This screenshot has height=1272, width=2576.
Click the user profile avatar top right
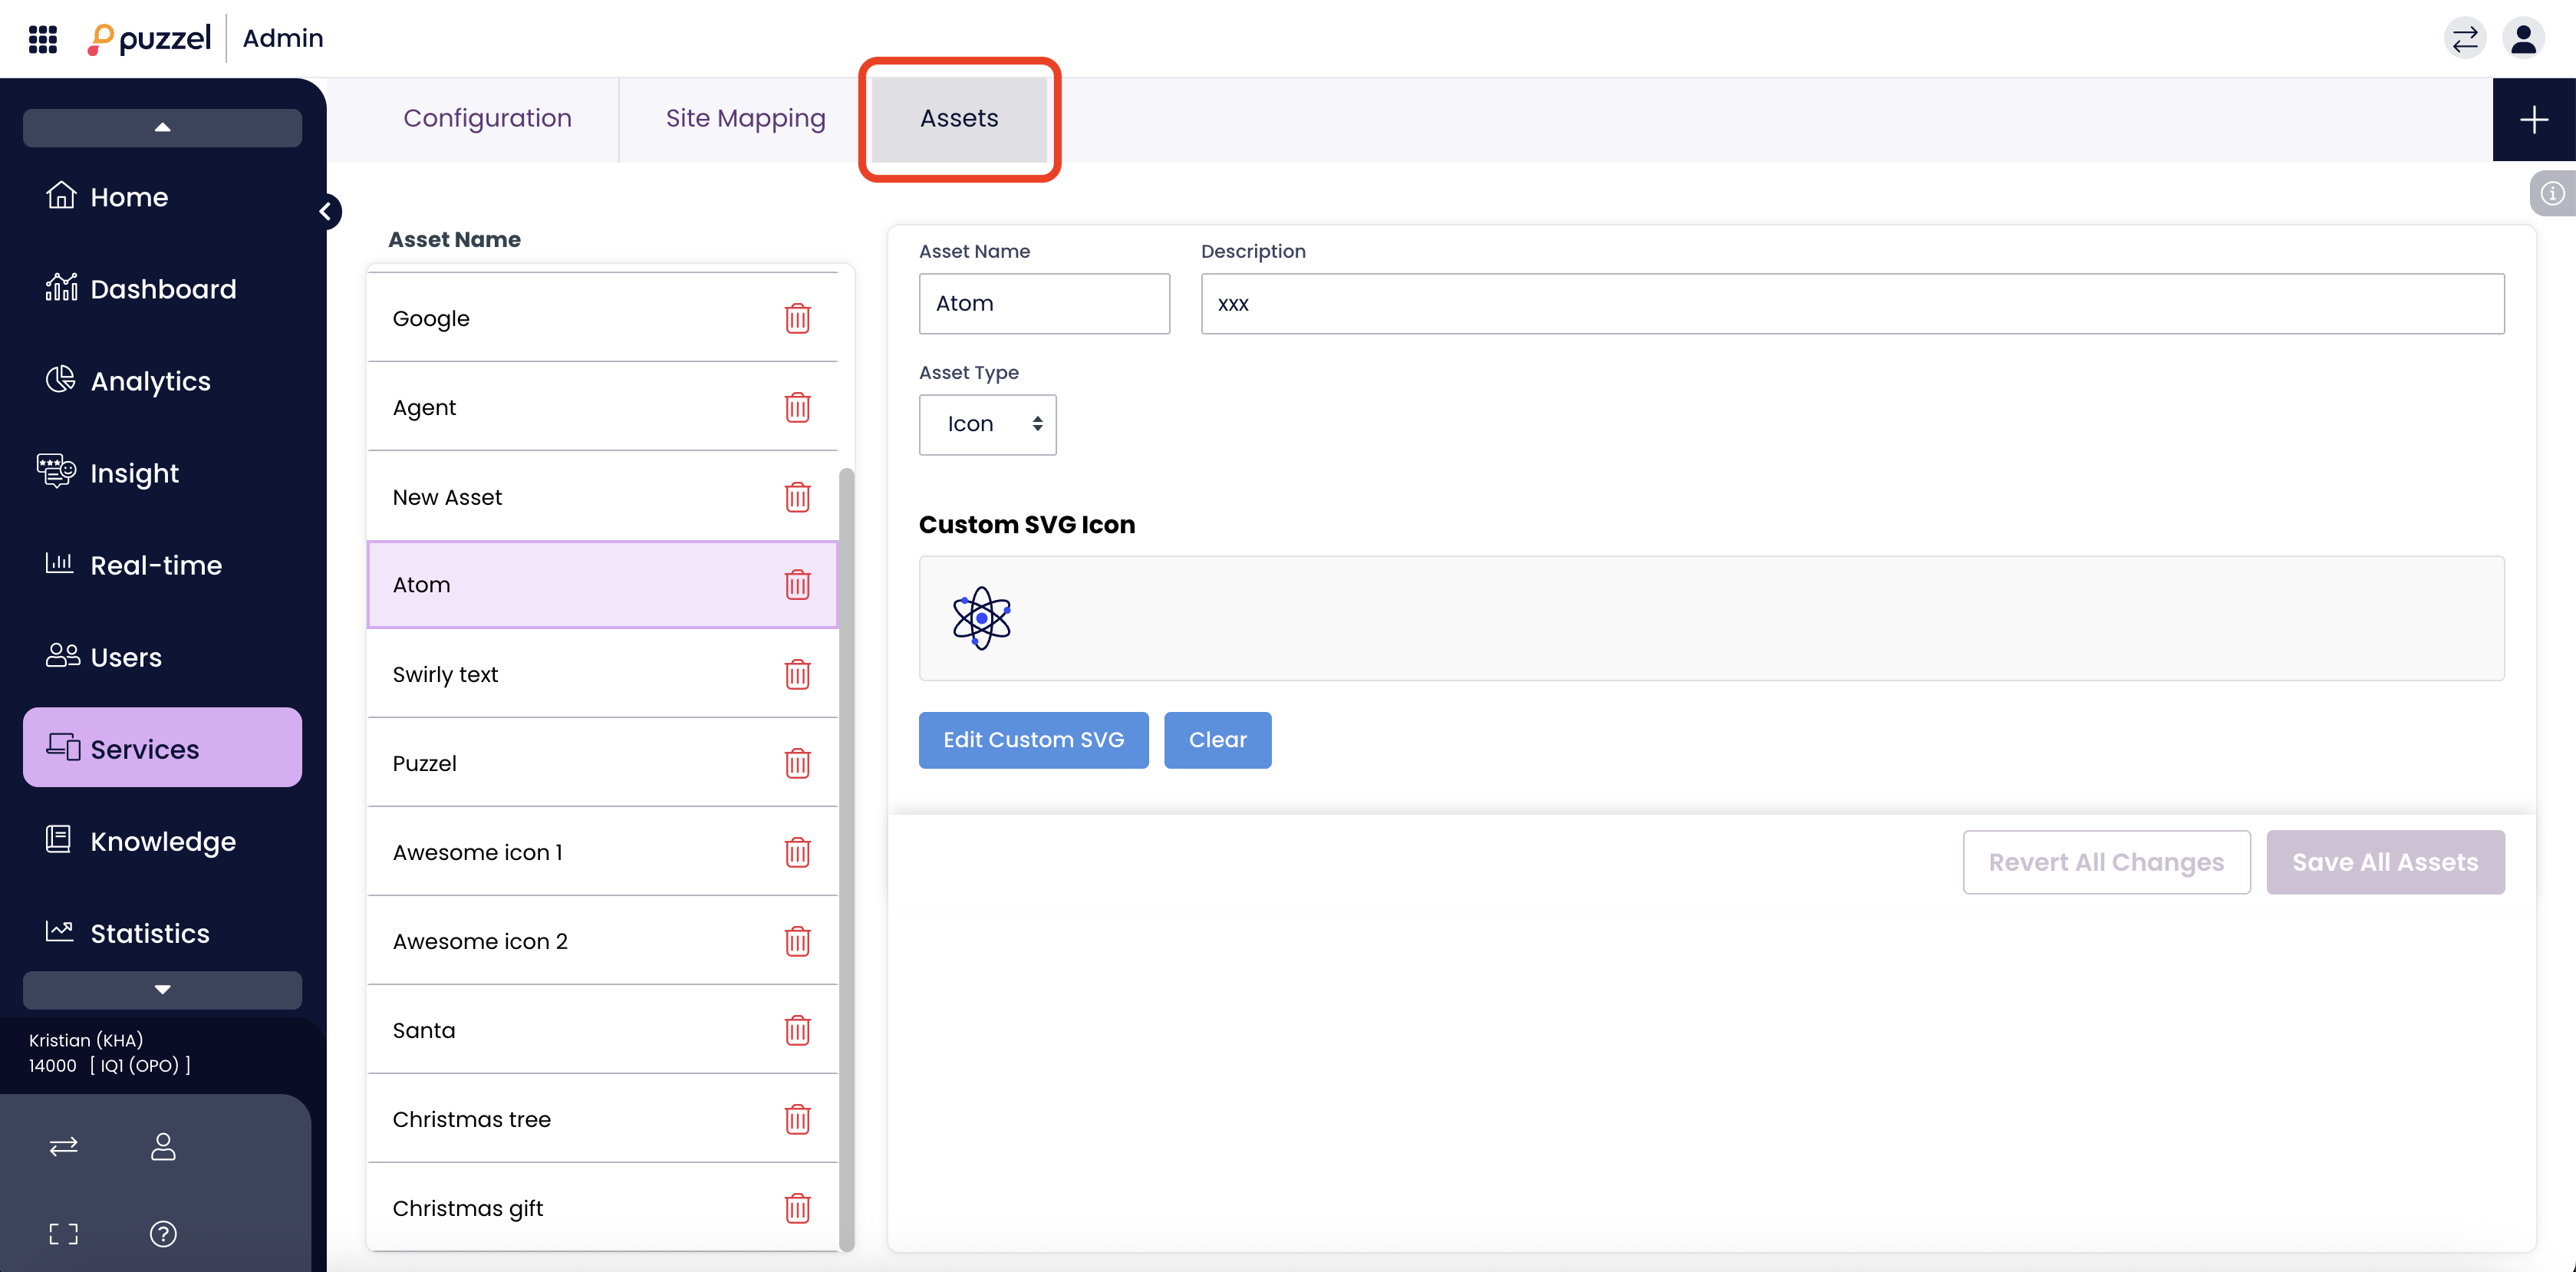pos(2523,38)
